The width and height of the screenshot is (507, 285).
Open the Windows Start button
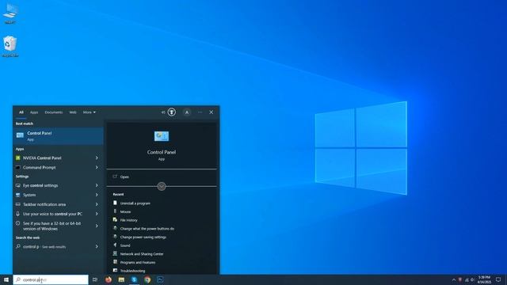coord(6,279)
